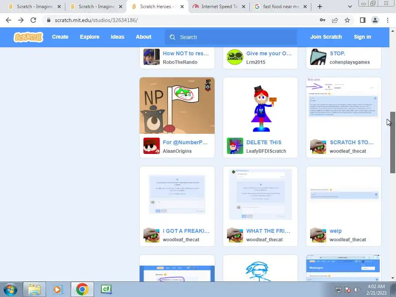Image resolution: width=396 pixels, height=297 pixels.
Task: Click the page vertical scrollbar thumb
Action: (393, 142)
